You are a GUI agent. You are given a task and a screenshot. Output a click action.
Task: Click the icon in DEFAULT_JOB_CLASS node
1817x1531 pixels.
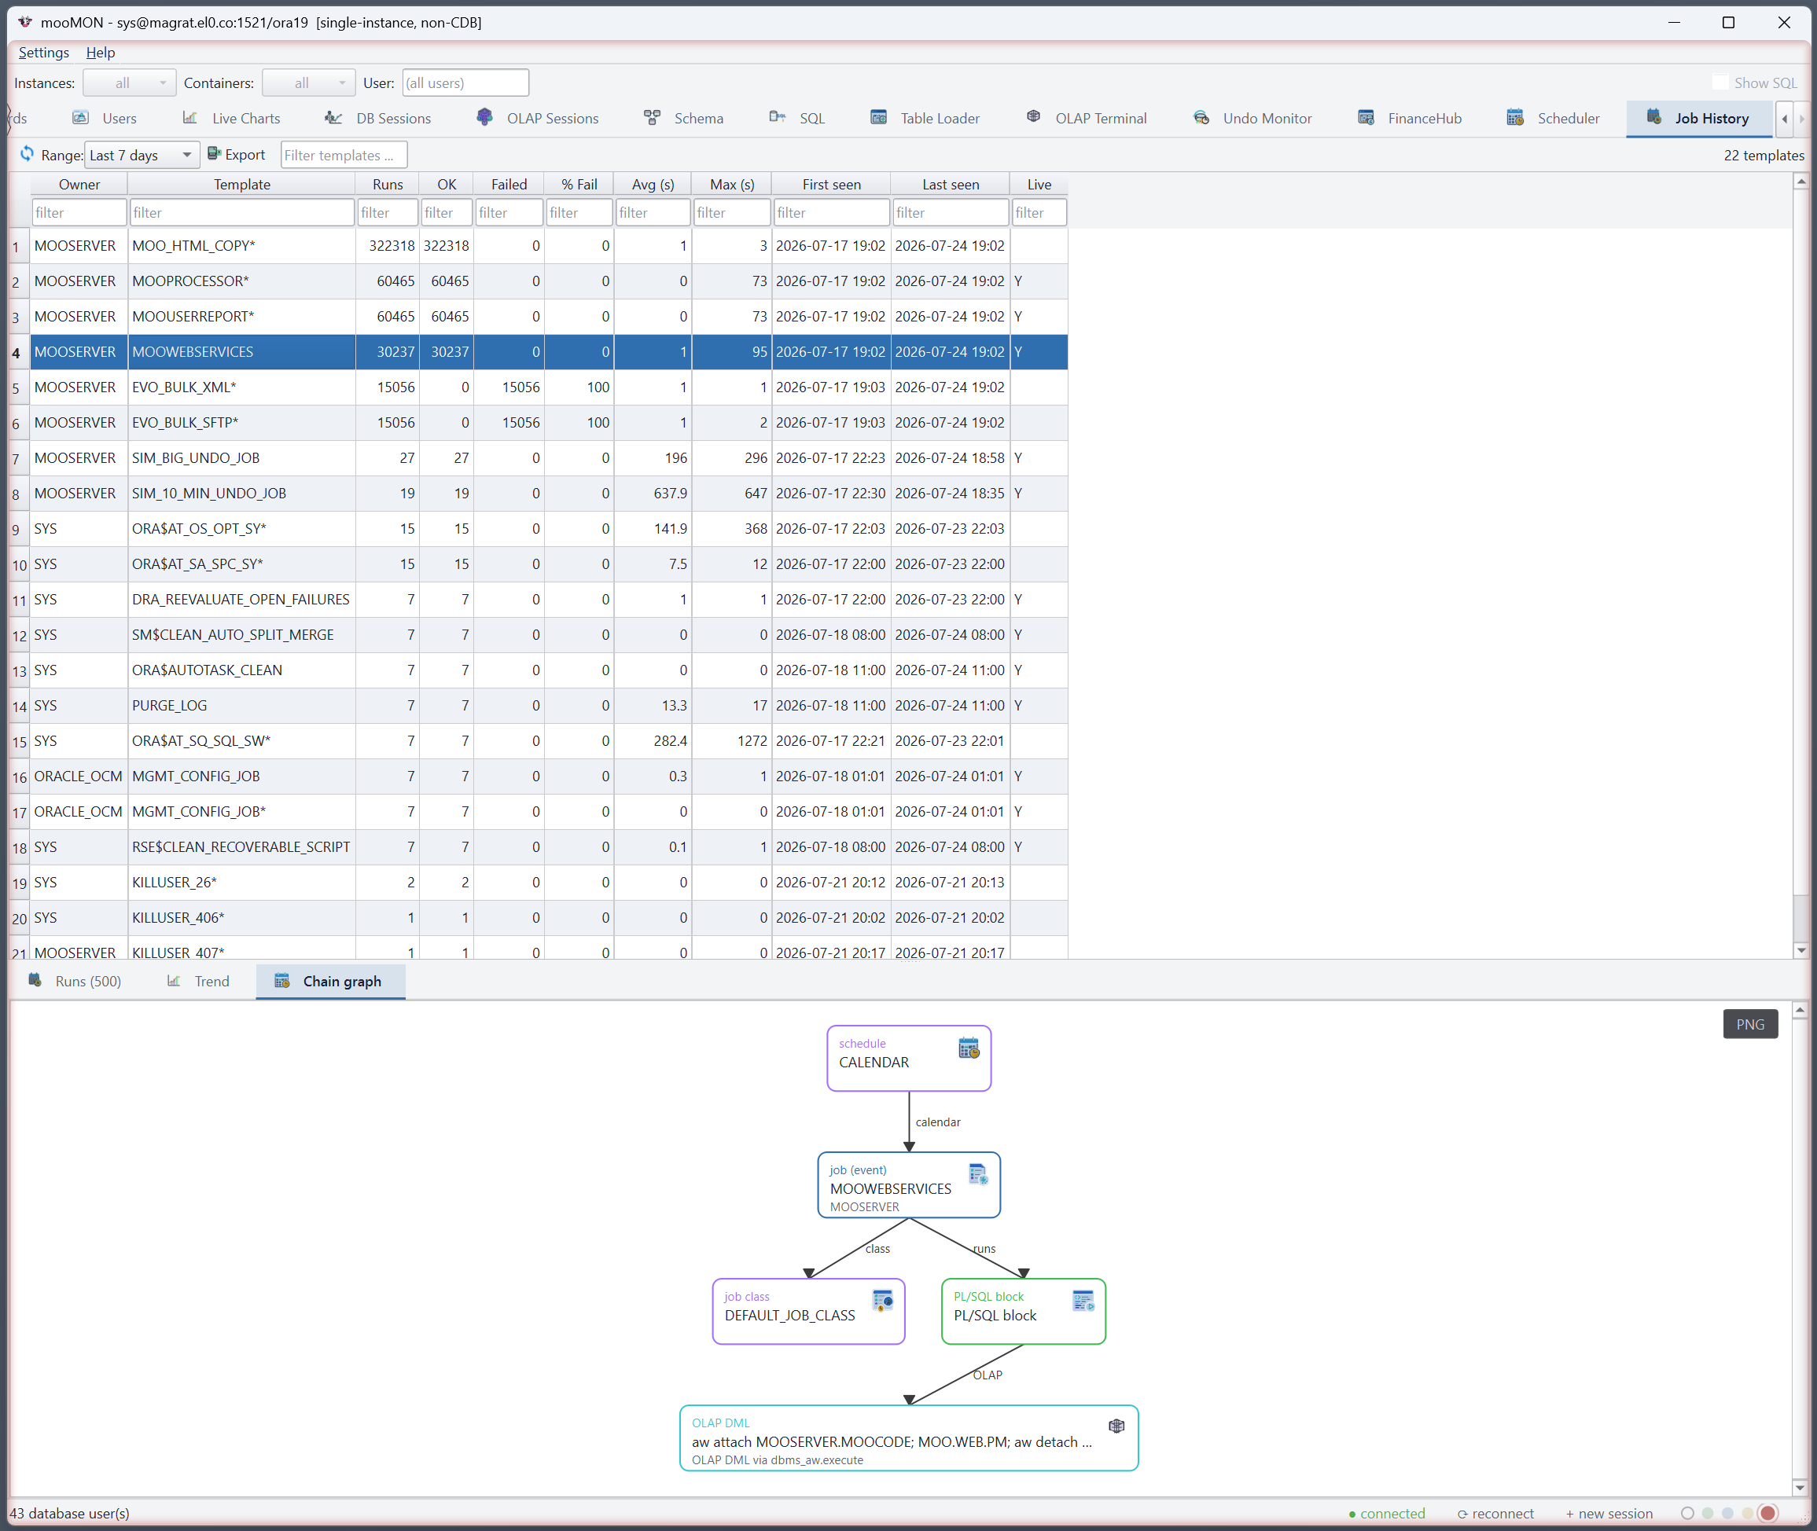(883, 1300)
